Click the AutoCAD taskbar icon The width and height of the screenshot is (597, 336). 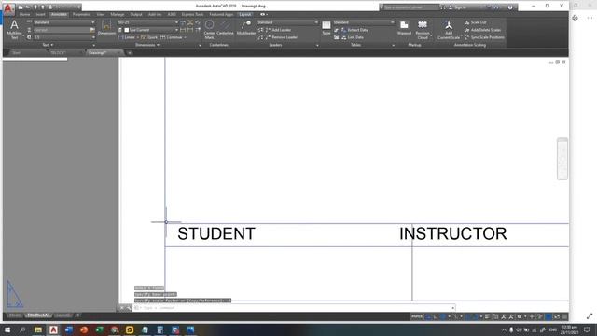pos(53,329)
